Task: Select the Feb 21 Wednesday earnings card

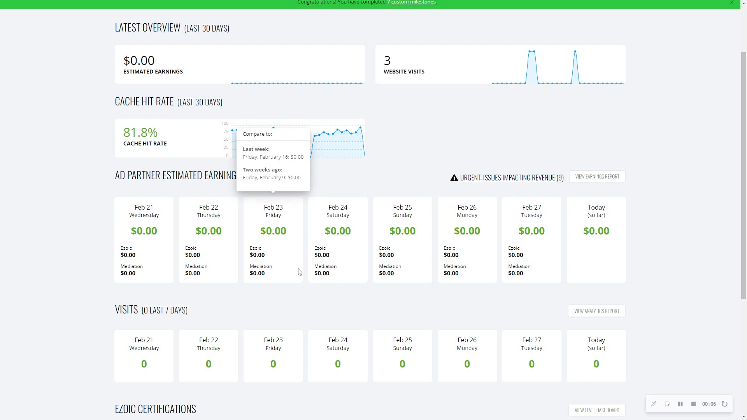Action: pyautogui.click(x=144, y=240)
